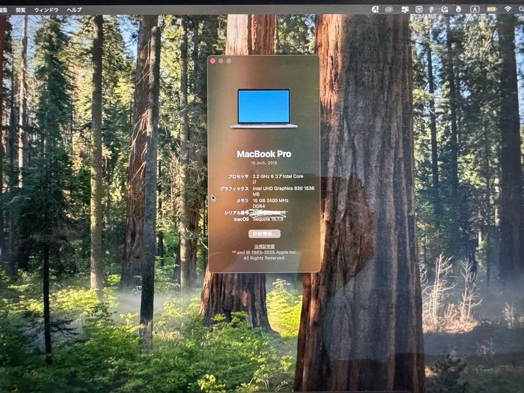
Task: Open the 編集 menu
Action: point(4,8)
